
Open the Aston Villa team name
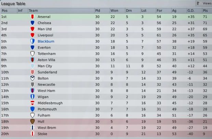coord(47,60)
